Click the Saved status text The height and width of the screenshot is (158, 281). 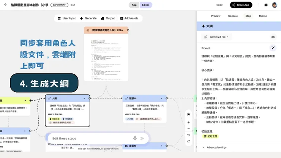pos(219,5)
